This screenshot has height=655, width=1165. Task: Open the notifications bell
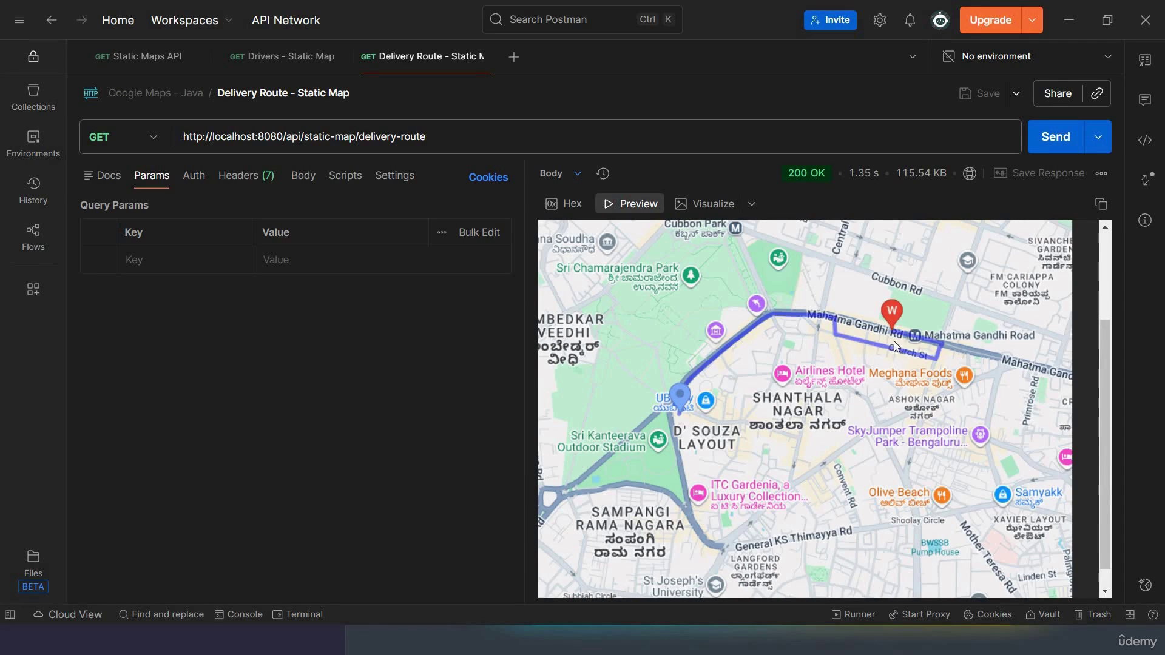(x=910, y=20)
